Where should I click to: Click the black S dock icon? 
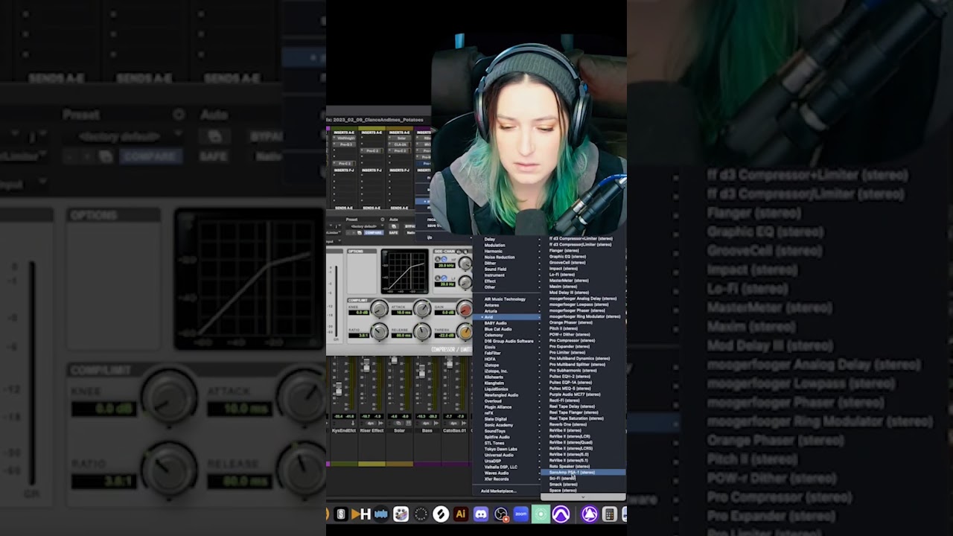coord(341,514)
